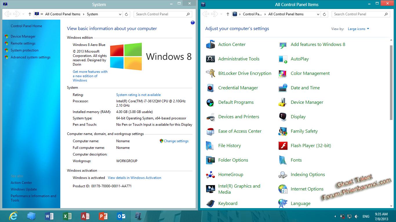
Task: Click the help question mark icon
Action: 193,23
